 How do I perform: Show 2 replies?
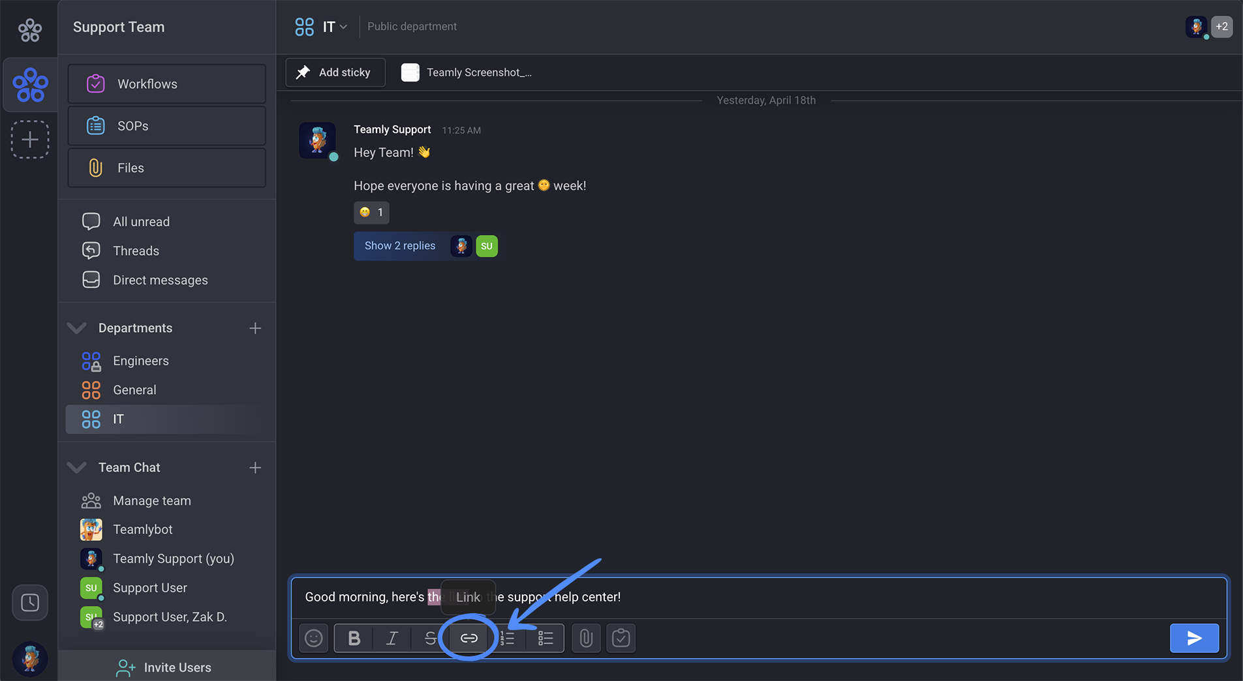click(400, 246)
